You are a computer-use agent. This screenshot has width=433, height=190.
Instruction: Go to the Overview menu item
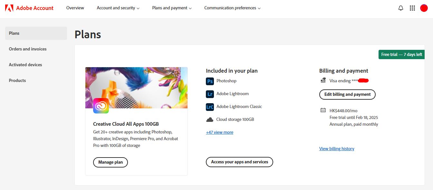75,8
